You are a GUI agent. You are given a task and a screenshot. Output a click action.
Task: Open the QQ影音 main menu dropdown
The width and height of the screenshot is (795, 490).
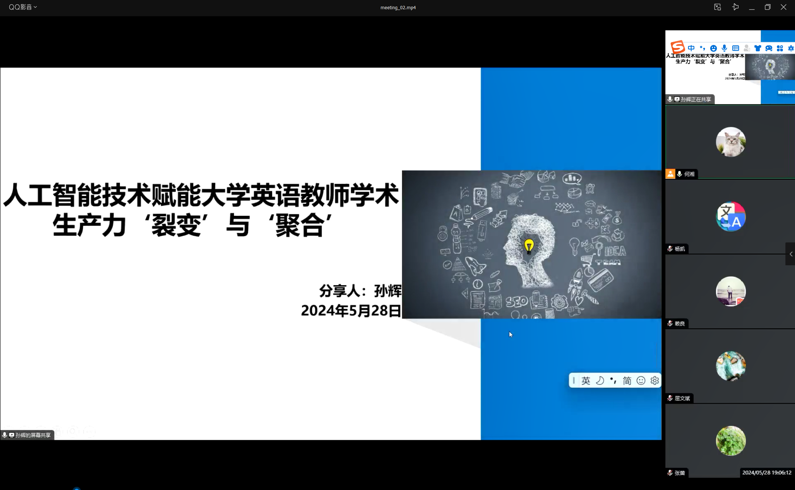pos(23,7)
